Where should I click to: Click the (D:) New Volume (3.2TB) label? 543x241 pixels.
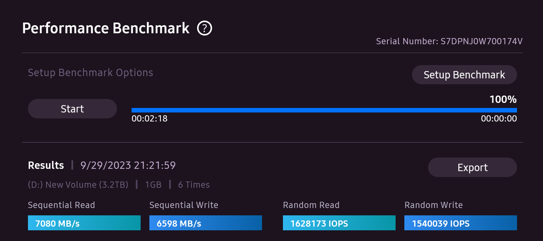pyautogui.click(x=78, y=185)
